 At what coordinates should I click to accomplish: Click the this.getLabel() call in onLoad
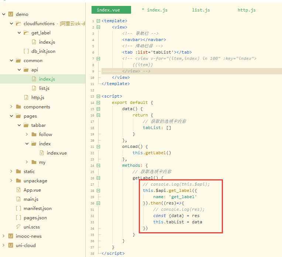(152, 153)
